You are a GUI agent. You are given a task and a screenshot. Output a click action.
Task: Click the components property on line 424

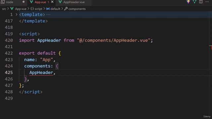37,66
